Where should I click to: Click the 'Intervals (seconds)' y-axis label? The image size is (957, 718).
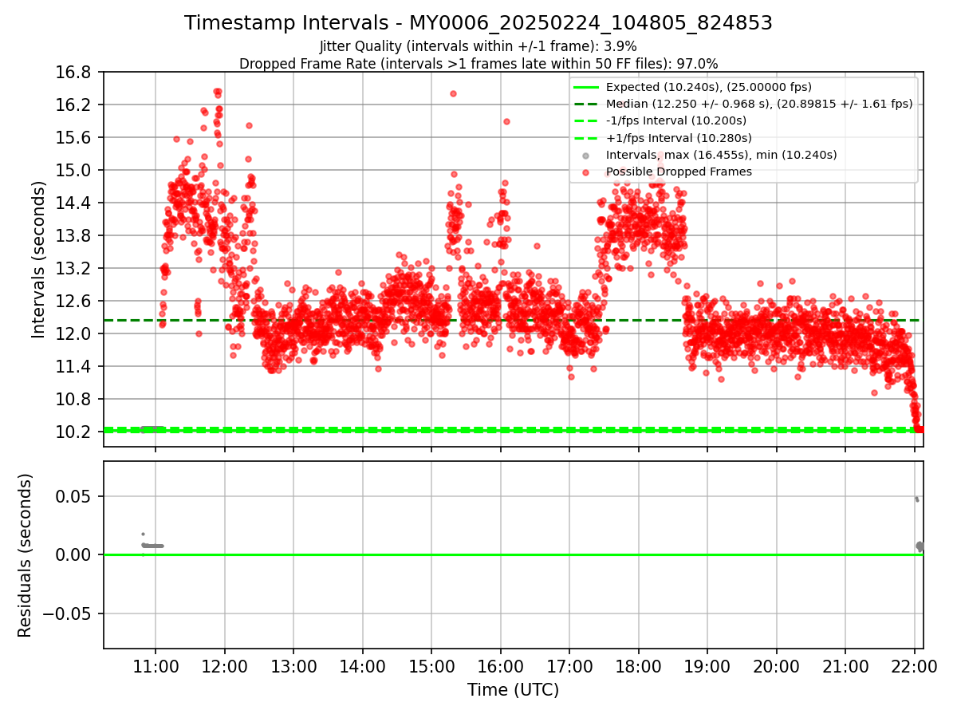tap(38, 259)
